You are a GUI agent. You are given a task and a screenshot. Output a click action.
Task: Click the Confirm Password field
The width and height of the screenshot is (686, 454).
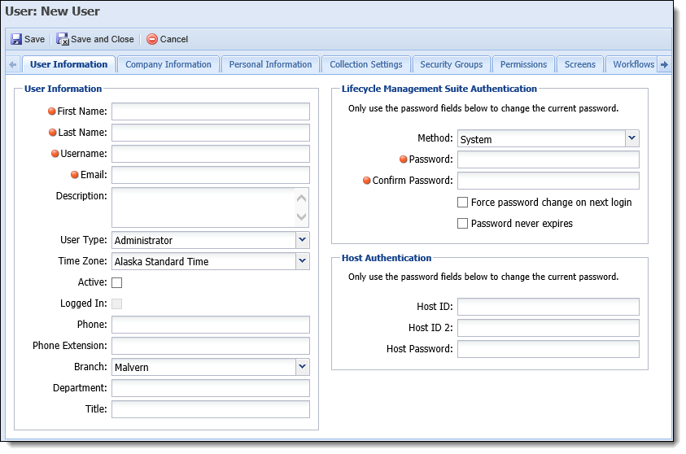click(548, 181)
